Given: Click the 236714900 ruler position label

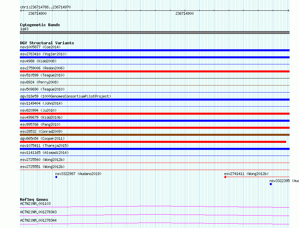Looking at the screenshot, I should [184, 13].
